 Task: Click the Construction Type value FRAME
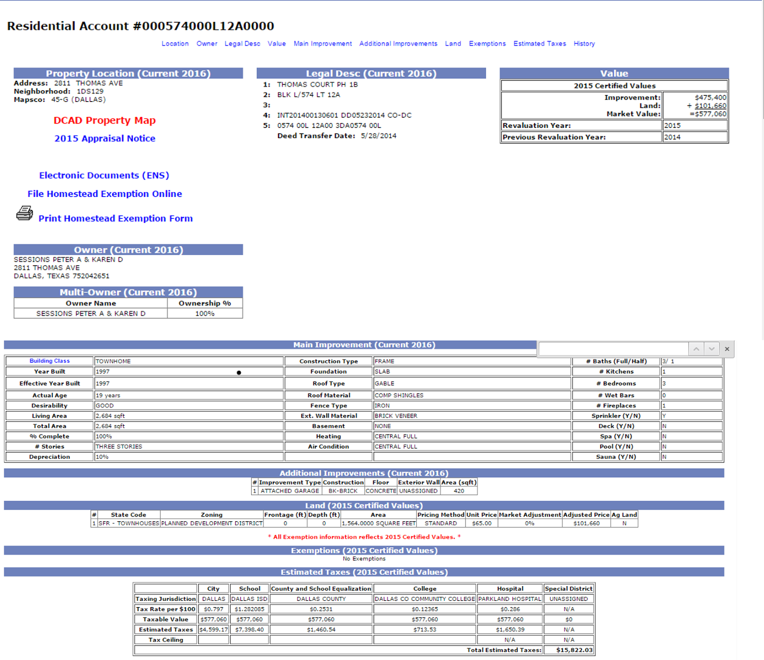(x=384, y=361)
